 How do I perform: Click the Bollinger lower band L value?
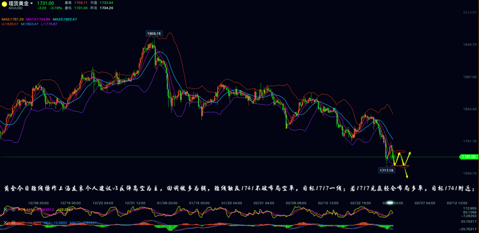49,24
